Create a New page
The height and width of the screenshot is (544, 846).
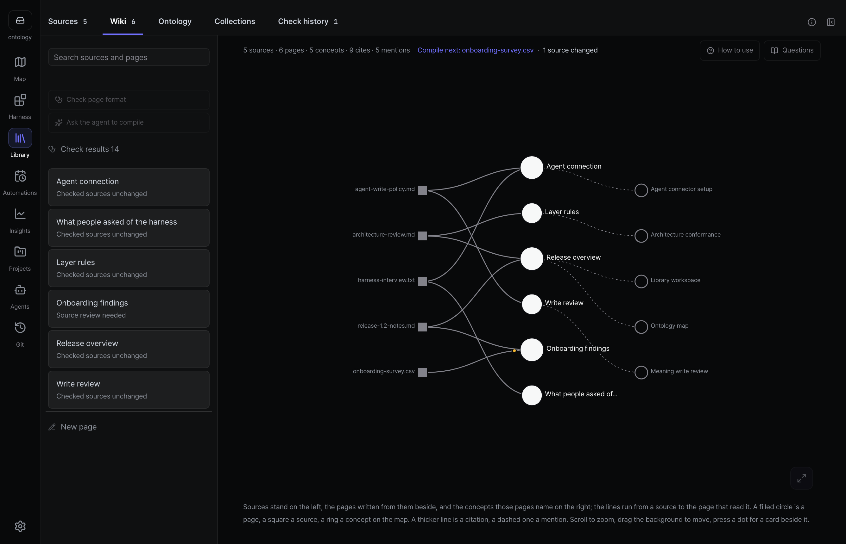[73, 427]
